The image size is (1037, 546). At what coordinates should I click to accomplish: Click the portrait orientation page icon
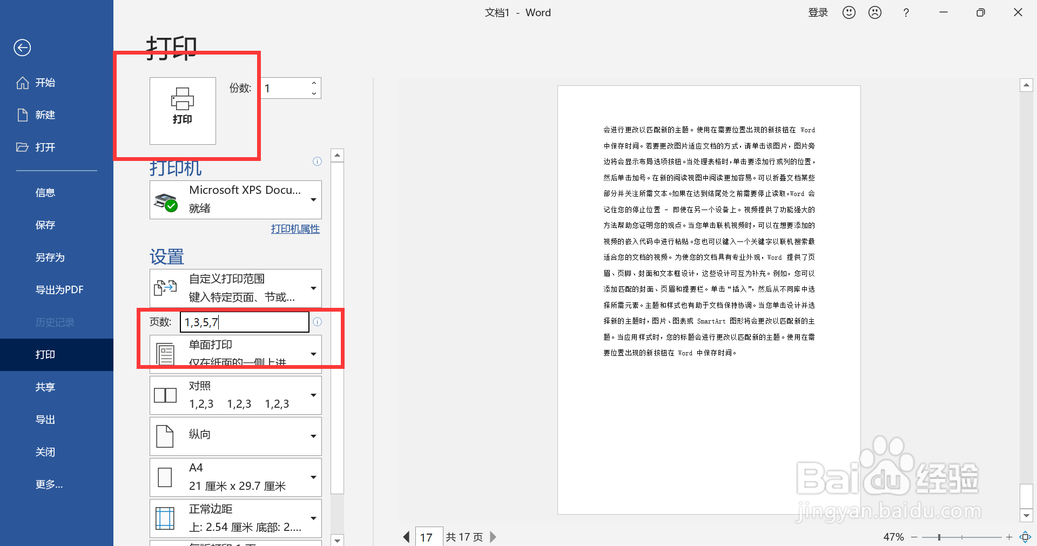pyautogui.click(x=165, y=435)
